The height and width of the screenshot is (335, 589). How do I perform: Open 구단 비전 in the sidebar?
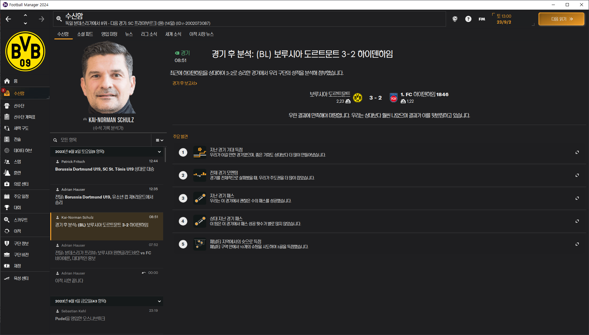point(25,255)
